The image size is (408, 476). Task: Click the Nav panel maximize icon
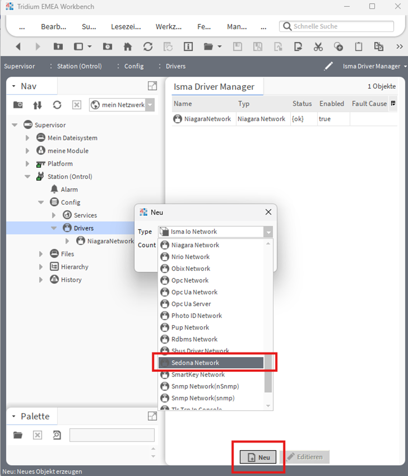(x=152, y=86)
